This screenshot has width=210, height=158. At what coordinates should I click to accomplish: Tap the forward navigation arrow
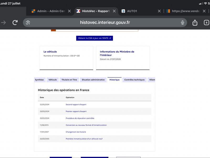click(x=3, y=22)
